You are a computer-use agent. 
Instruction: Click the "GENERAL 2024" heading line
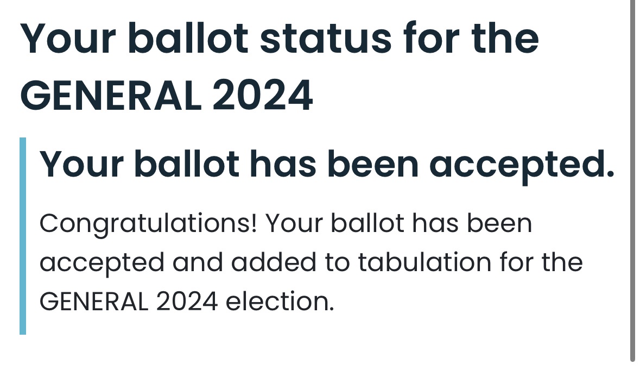(x=167, y=96)
